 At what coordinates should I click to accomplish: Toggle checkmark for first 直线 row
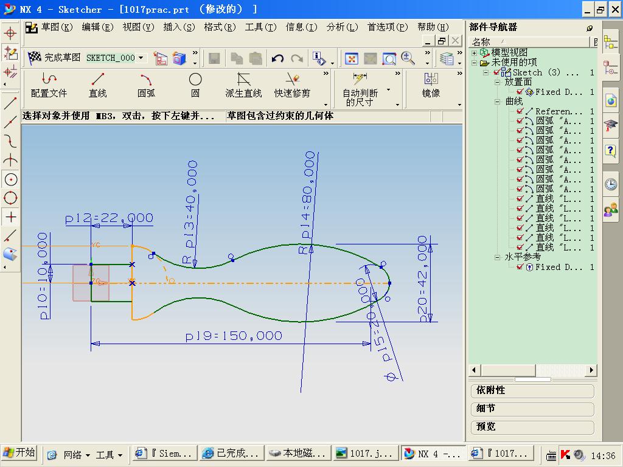(520, 199)
